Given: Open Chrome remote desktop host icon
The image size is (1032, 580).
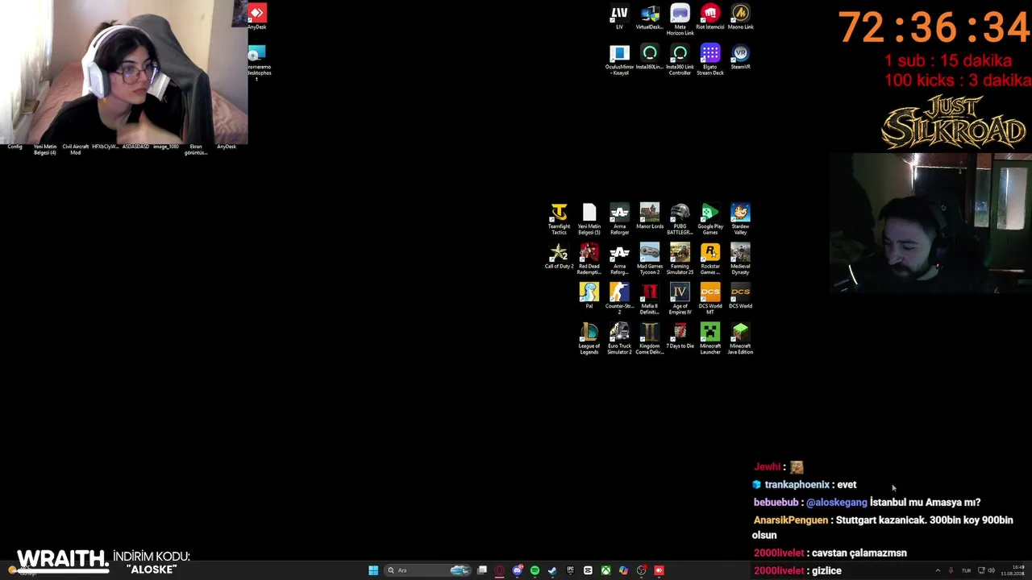Looking at the screenshot, I should (x=257, y=63).
